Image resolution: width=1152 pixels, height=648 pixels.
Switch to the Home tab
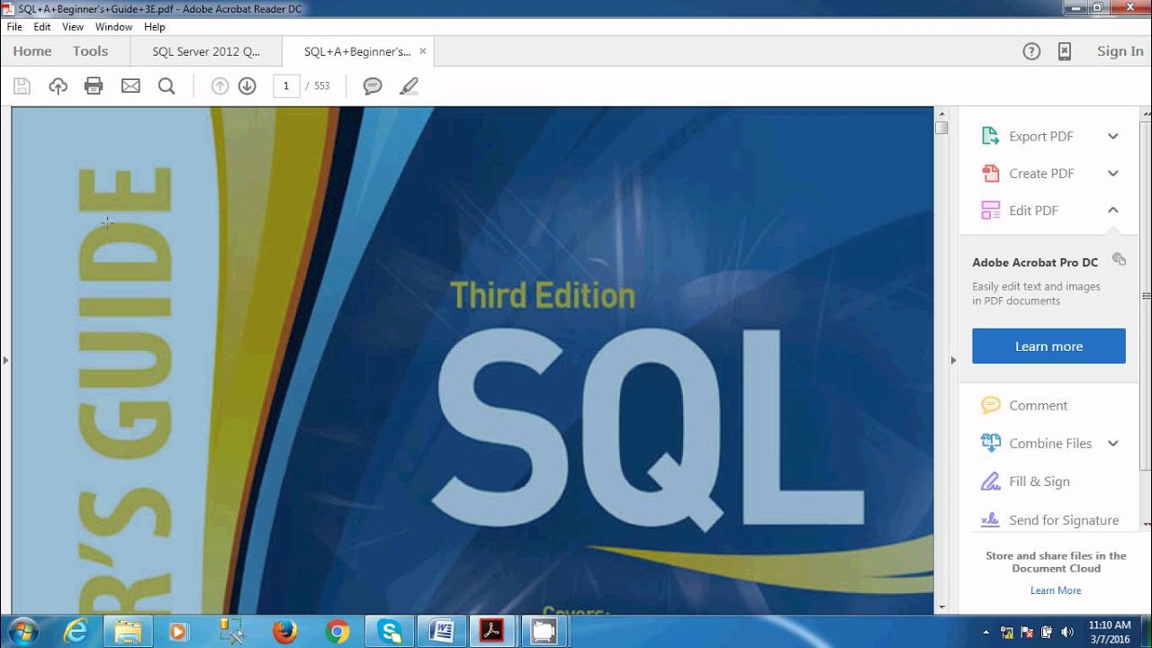coord(32,51)
